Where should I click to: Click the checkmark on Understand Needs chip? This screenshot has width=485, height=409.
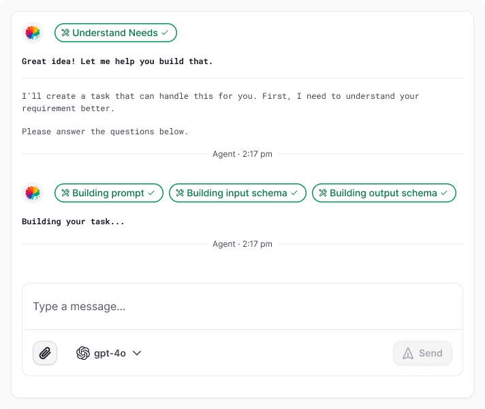(x=165, y=33)
